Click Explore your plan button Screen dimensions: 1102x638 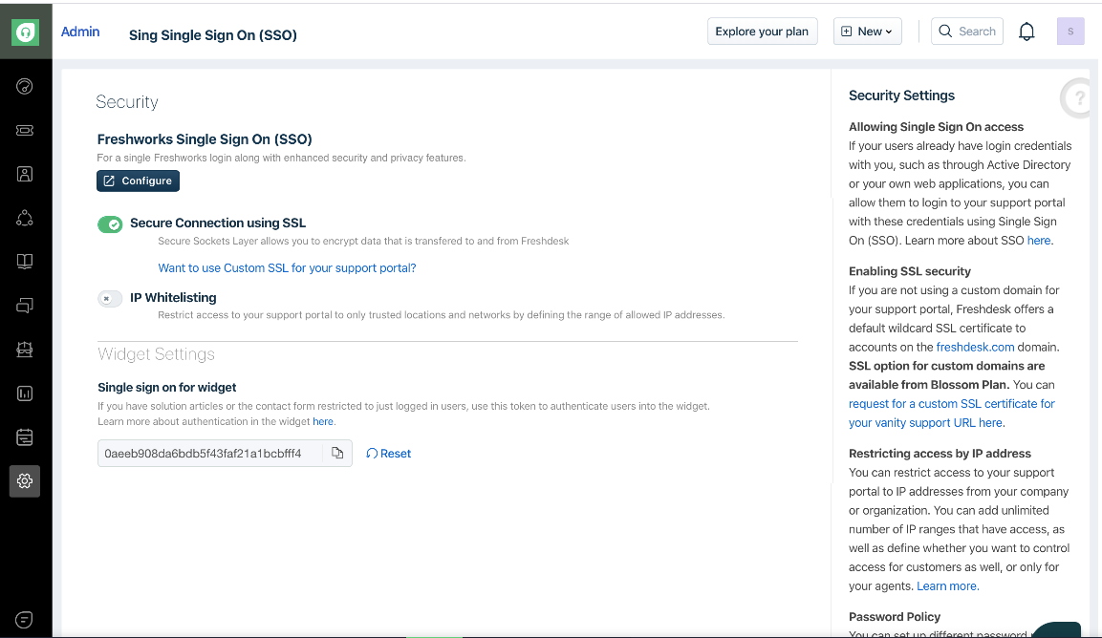click(762, 32)
